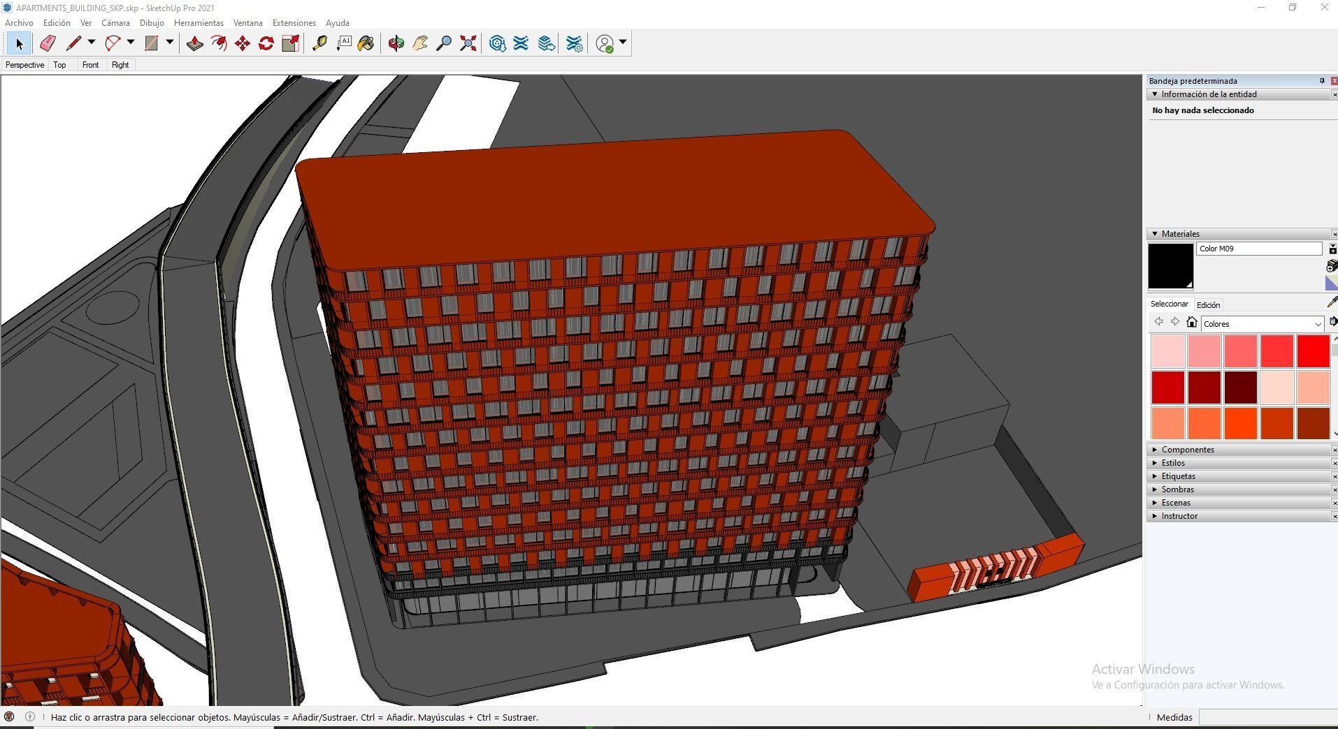1338x729 pixels.
Task: Pin the Bandeja predeterminada tray
Action: 1322,81
